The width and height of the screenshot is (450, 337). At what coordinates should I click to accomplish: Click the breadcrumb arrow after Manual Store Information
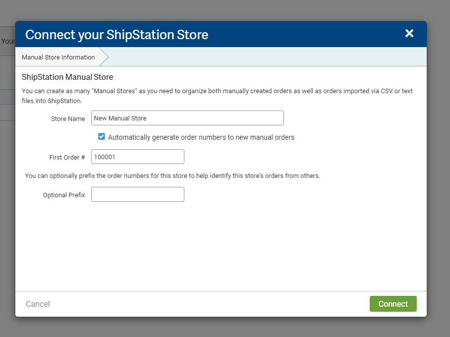pos(104,57)
